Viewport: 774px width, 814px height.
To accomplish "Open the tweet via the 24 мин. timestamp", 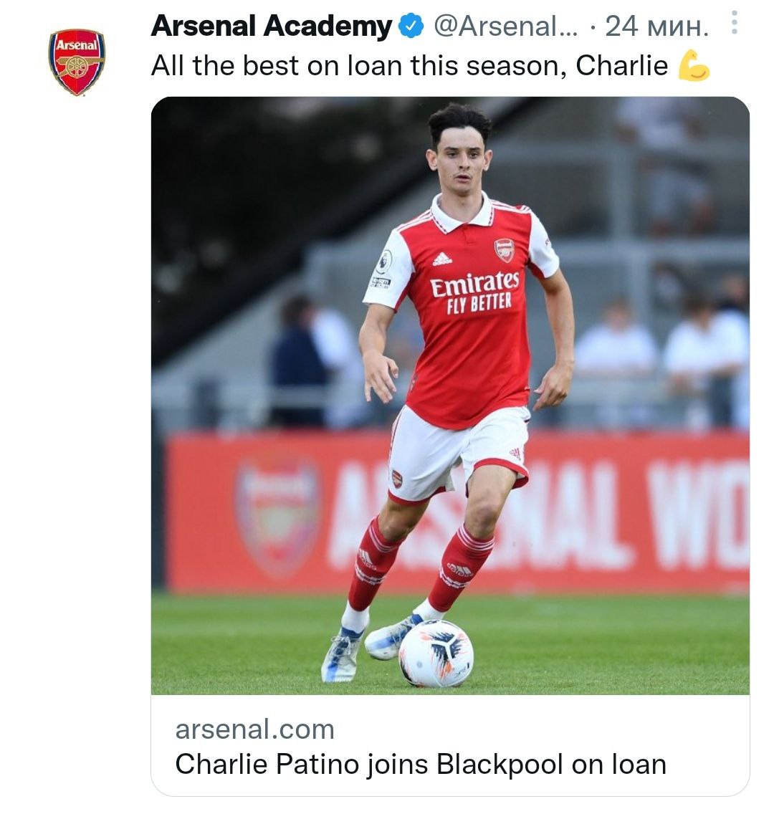I will click(656, 27).
